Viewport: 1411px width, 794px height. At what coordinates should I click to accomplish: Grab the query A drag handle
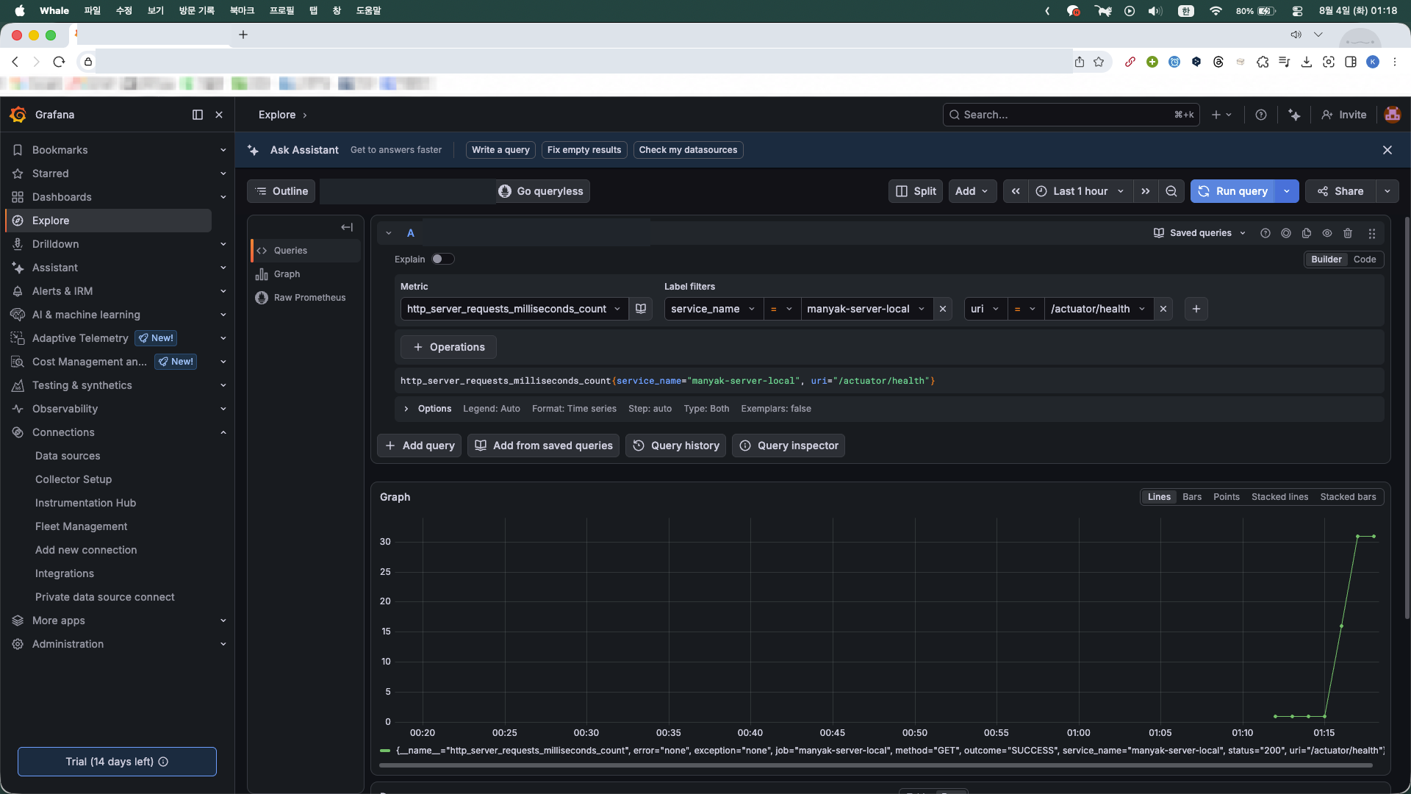click(1372, 233)
